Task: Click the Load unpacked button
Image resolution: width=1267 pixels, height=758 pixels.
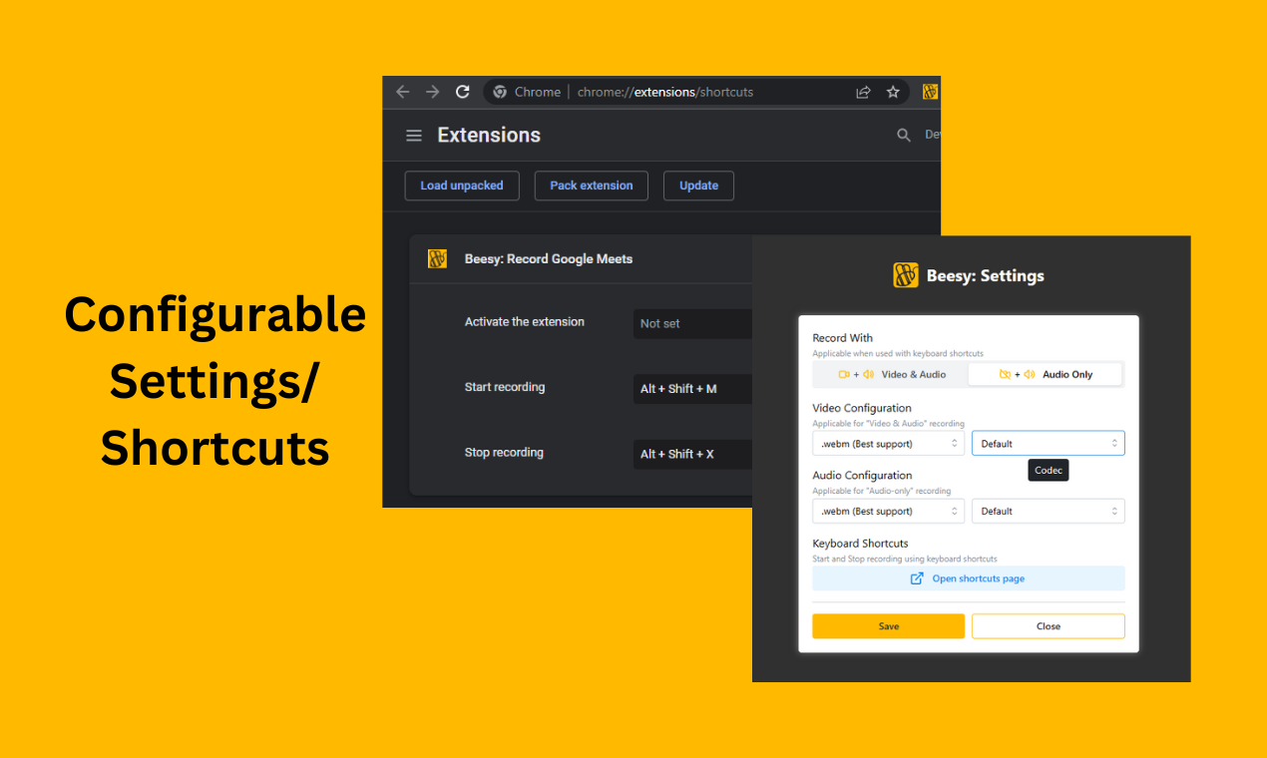Action: 462,186
